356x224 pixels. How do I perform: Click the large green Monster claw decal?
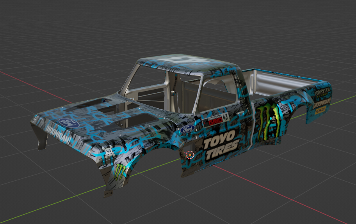click(x=269, y=123)
